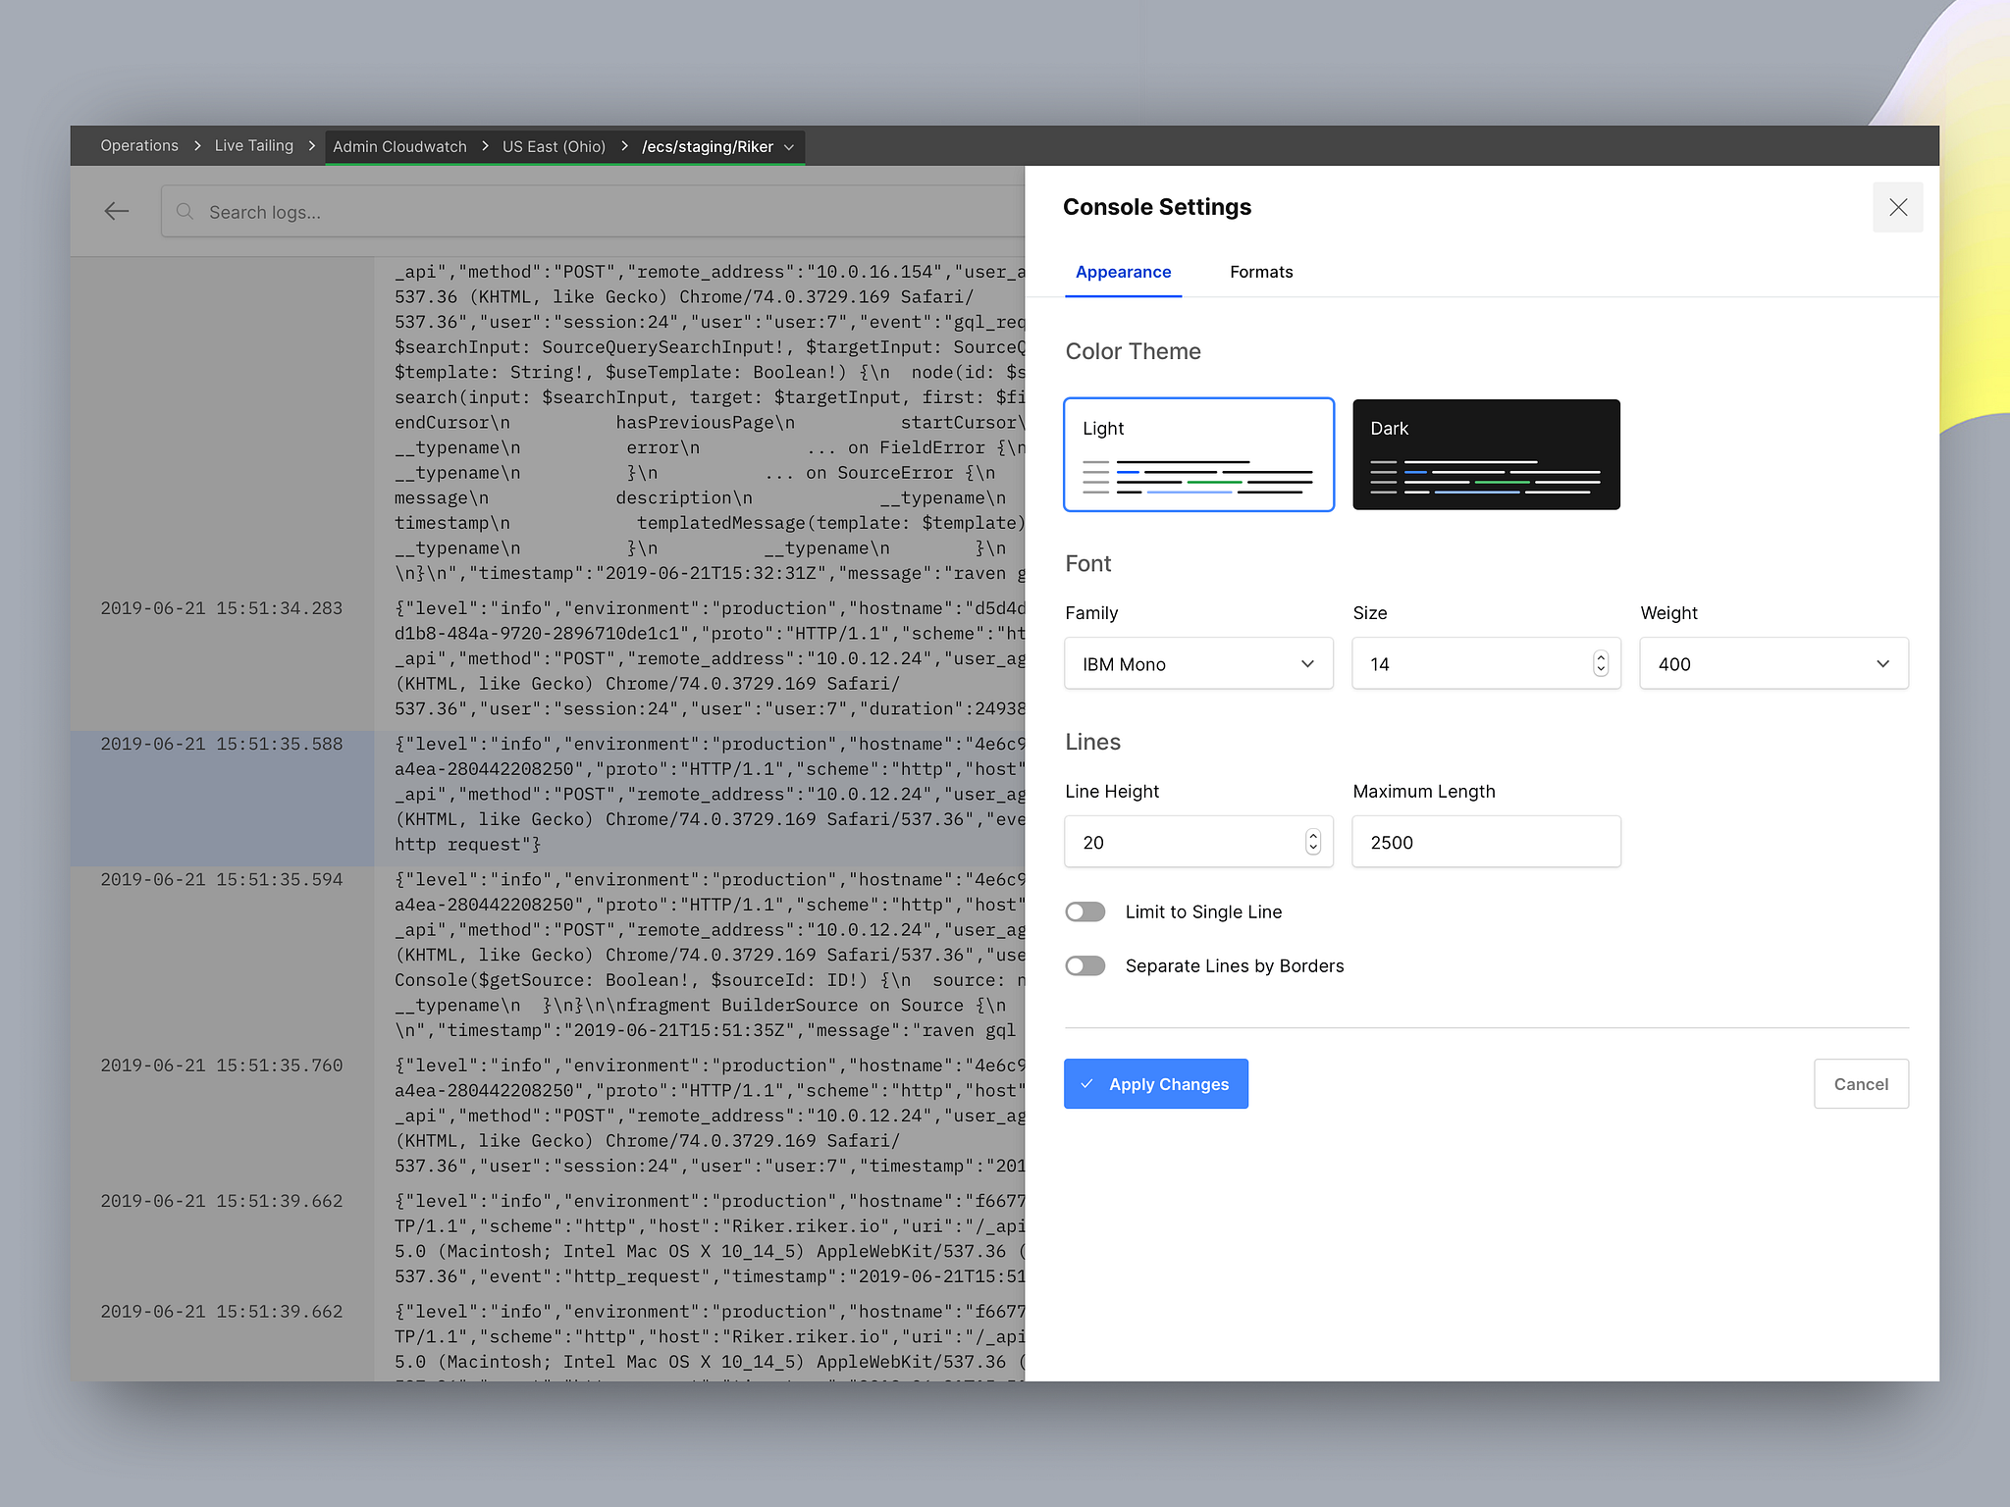The image size is (2010, 1507).
Task: Navigate to Live Tailing via breadcrumb
Action: click(x=253, y=145)
